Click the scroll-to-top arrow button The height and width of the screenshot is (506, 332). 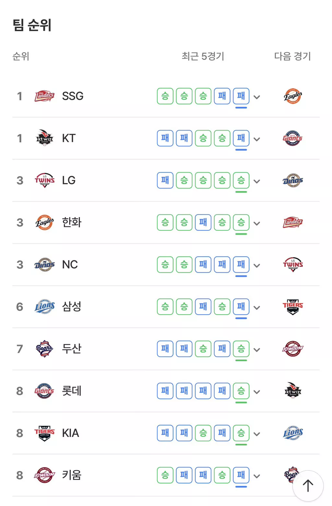coord(308,486)
